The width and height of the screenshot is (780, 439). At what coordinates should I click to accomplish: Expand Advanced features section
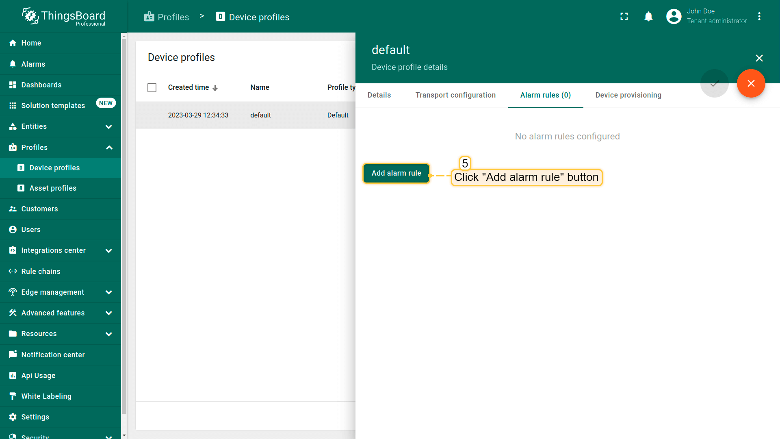coord(108,313)
